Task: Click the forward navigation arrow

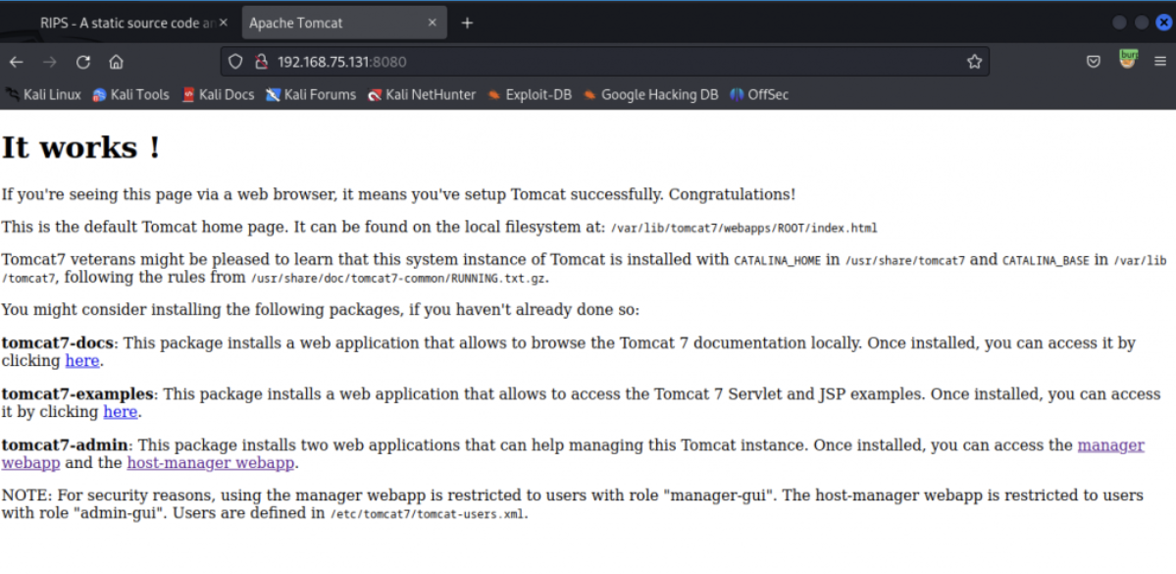Action: coord(49,62)
